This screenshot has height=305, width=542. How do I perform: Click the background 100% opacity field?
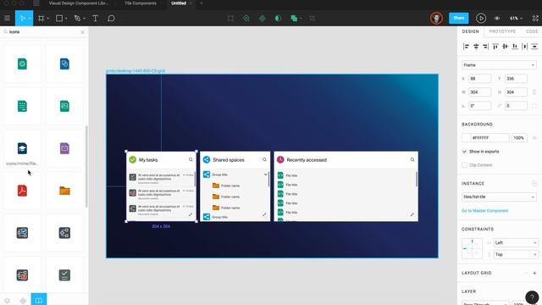(519, 137)
